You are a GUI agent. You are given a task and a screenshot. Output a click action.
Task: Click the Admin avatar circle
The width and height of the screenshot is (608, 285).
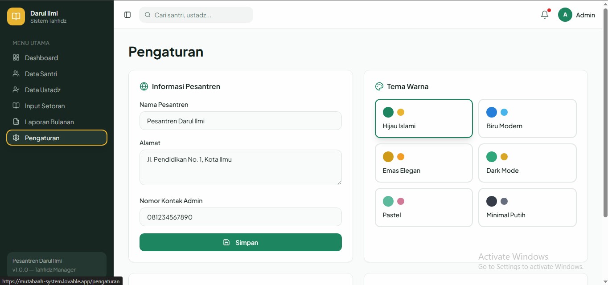[565, 15]
